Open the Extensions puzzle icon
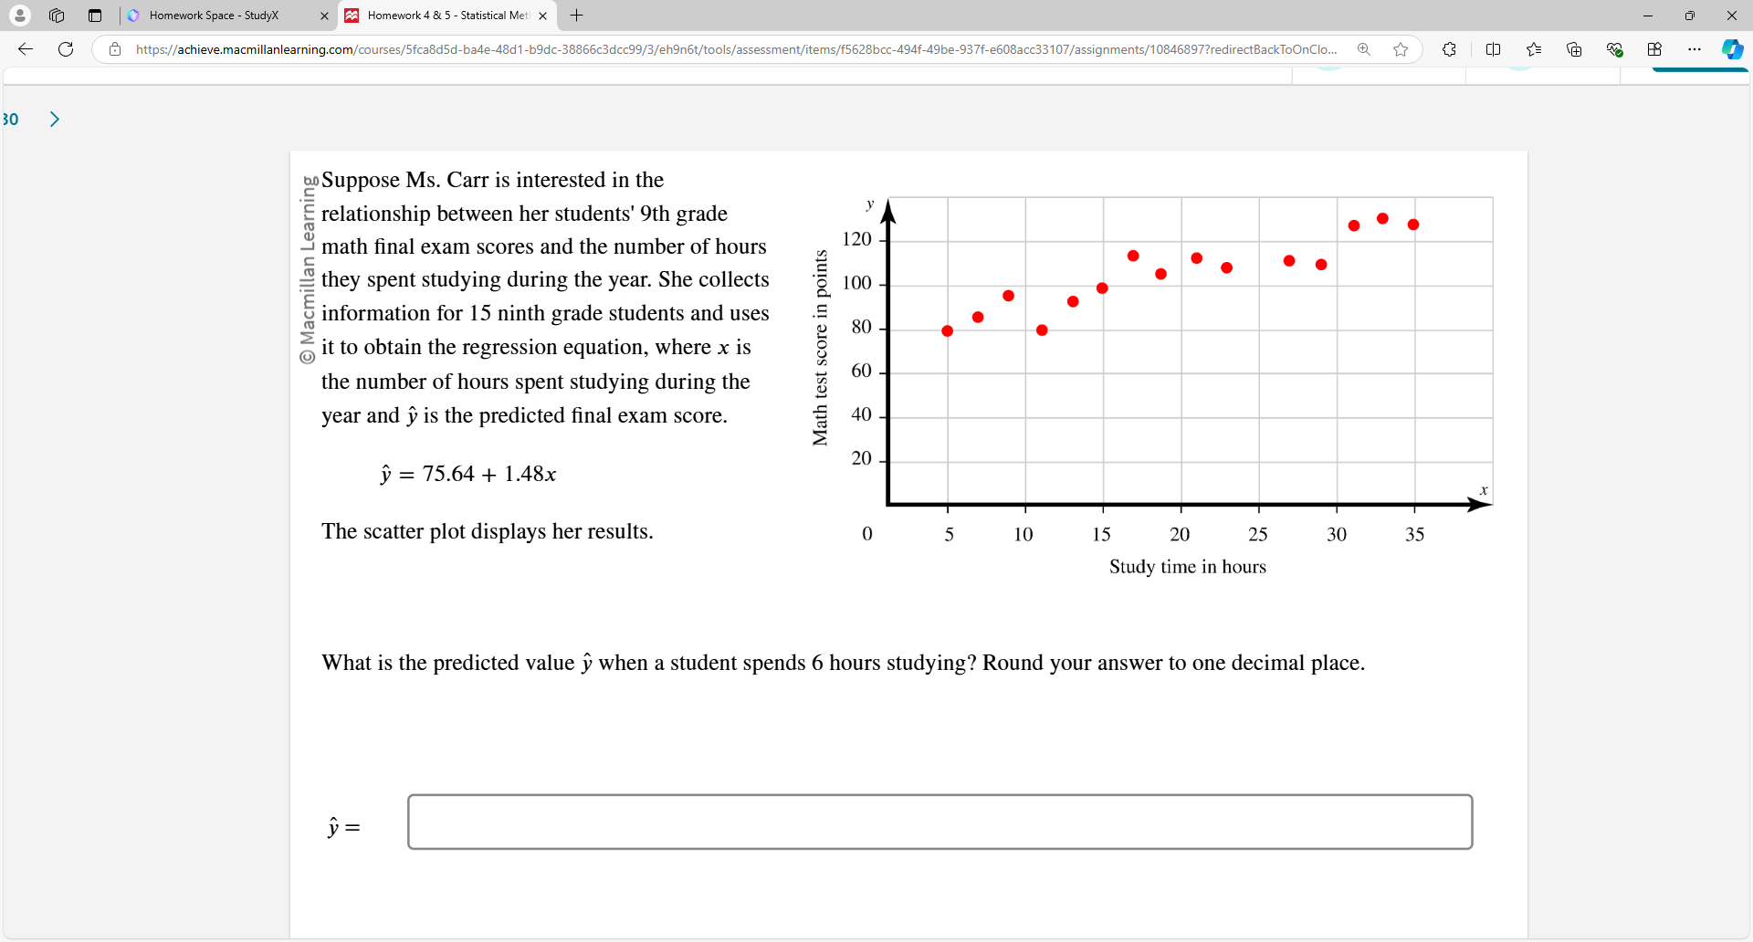Viewport: 1753px width, 942px height. pyautogui.click(x=1449, y=49)
